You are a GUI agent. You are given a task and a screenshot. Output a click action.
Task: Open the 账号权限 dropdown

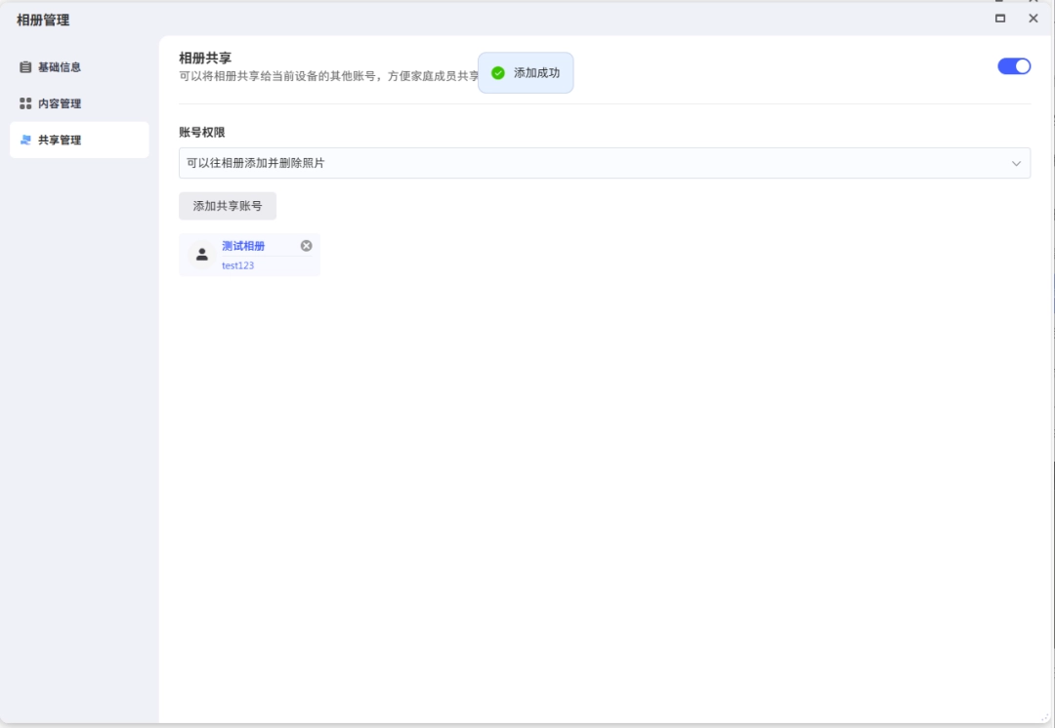(x=605, y=163)
